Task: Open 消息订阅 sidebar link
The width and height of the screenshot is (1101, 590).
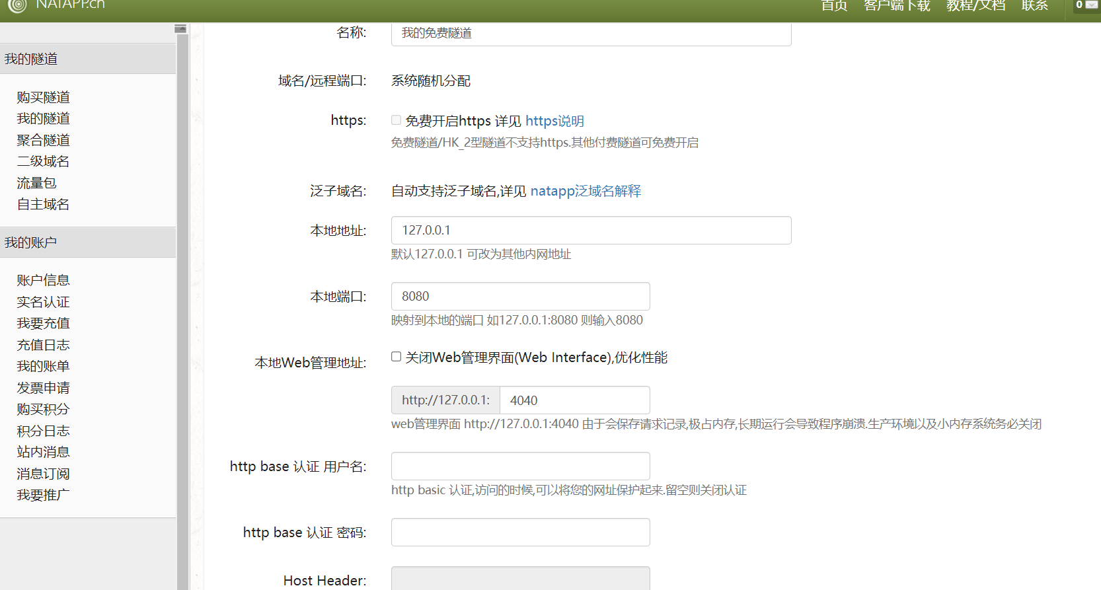Action: point(43,474)
